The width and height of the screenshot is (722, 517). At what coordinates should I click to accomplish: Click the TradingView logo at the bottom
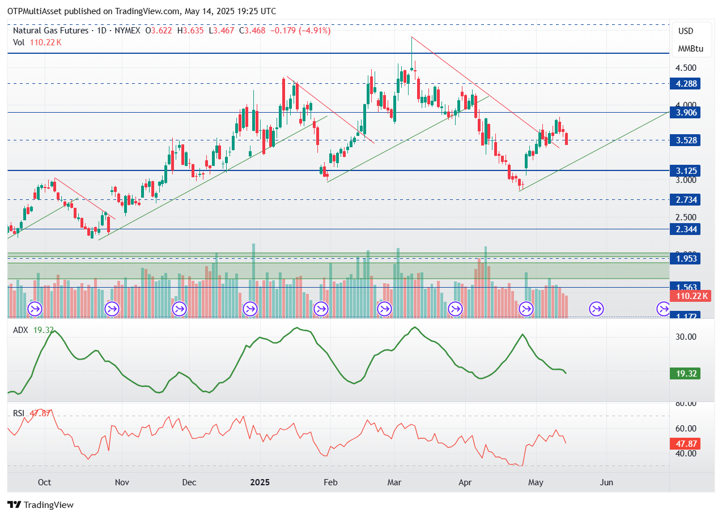point(40,505)
